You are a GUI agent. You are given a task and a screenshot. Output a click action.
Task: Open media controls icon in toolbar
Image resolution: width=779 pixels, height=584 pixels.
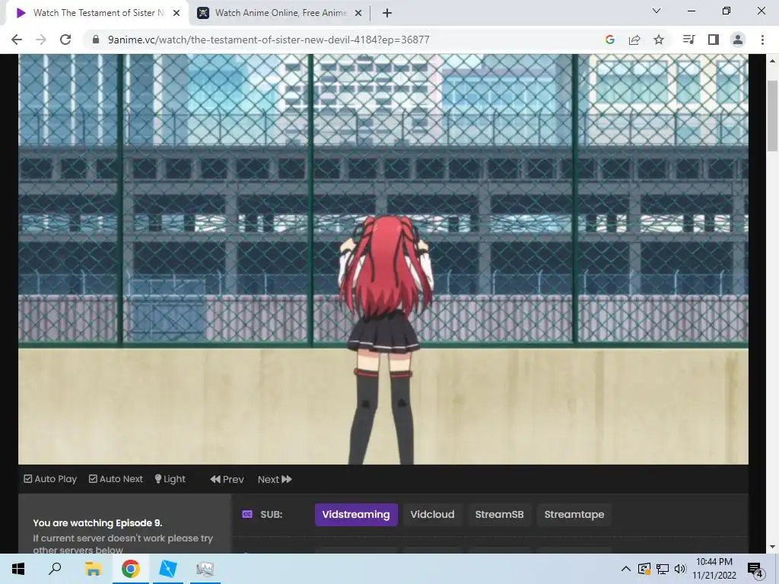point(689,40)
